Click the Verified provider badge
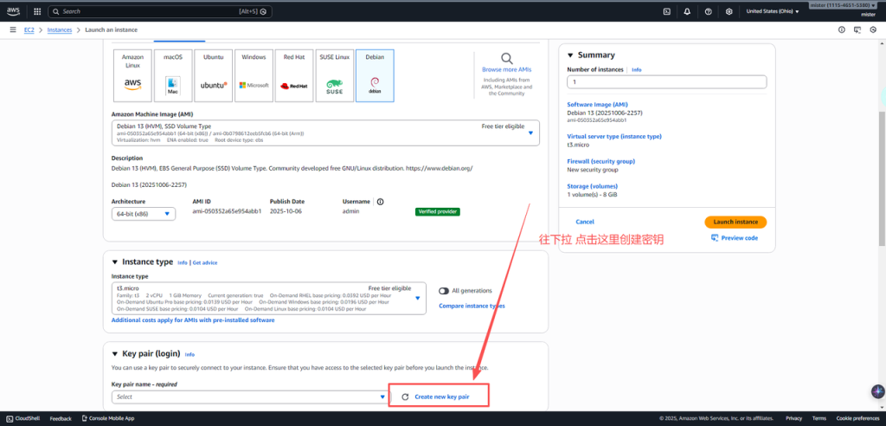Screen dimensions: 886x426 click(437, 211)
